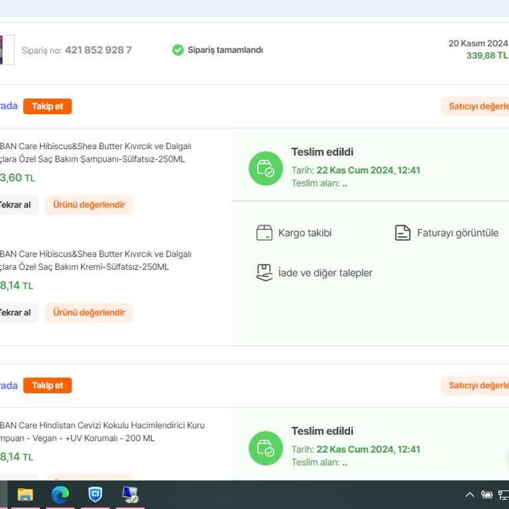Click the network icon in system tray
The height and width of the screenshot is (509, 509).
click(504, 494)
